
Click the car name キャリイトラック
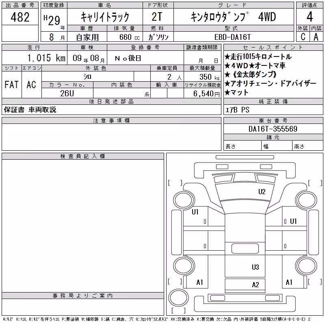coord(105,17)
